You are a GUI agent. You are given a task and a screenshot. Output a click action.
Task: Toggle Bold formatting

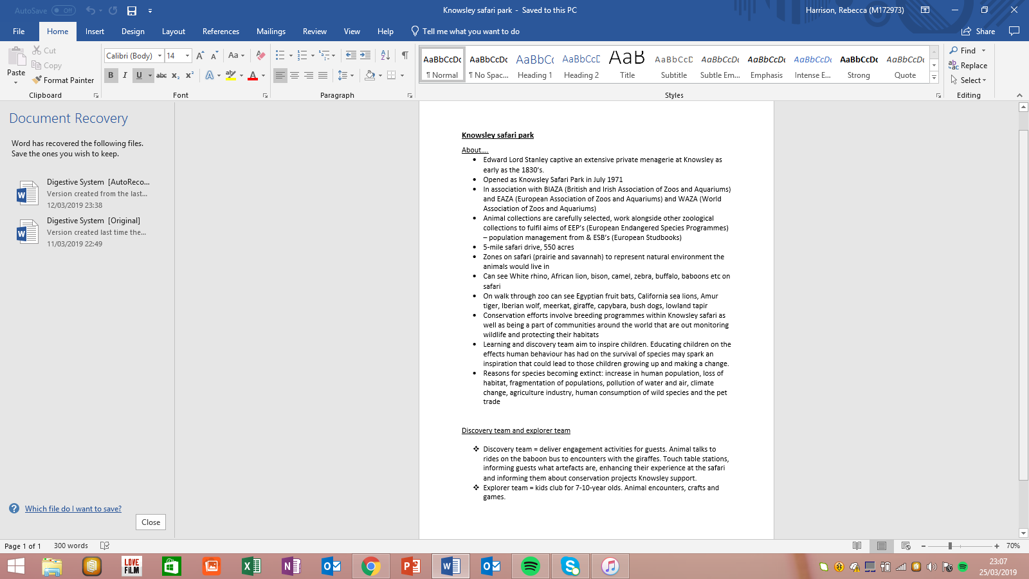point(111,75)
